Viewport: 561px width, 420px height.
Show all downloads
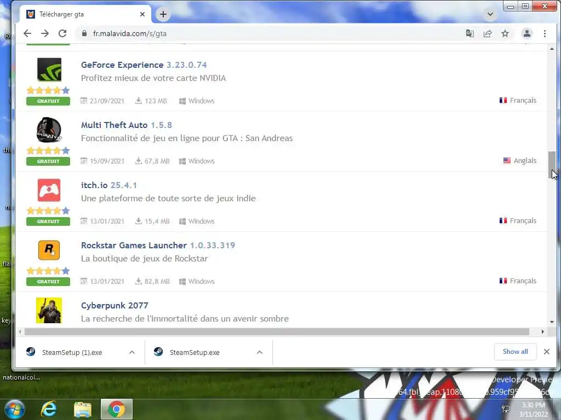[x=515, y=352]
